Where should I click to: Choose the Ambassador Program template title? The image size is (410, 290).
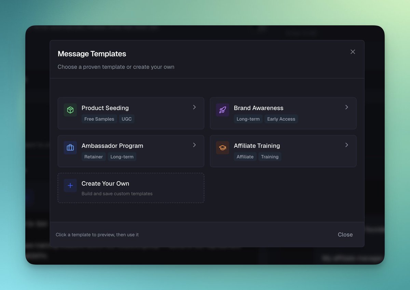[112, 146]
